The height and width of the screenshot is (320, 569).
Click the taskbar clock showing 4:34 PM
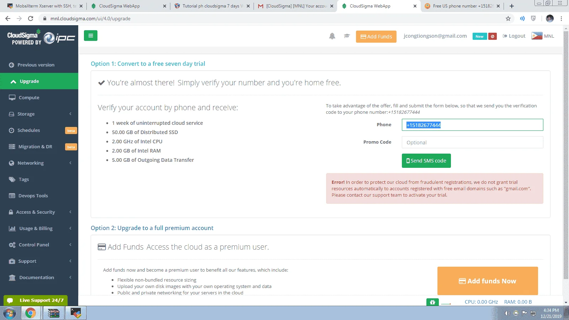pyautogui.click(x=551, y=313)
